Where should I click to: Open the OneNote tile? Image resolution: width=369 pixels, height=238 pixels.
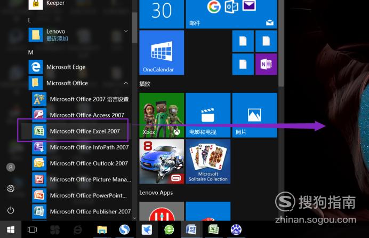pos(266,64)
